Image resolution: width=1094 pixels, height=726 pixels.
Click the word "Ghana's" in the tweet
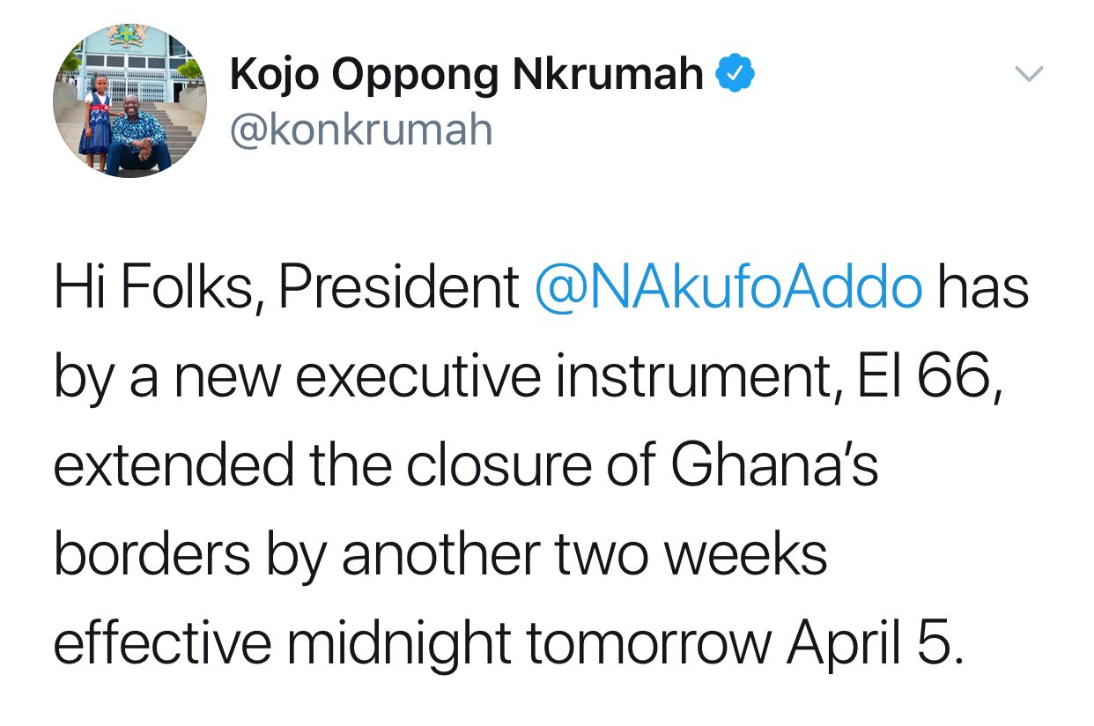click(774, 466)
